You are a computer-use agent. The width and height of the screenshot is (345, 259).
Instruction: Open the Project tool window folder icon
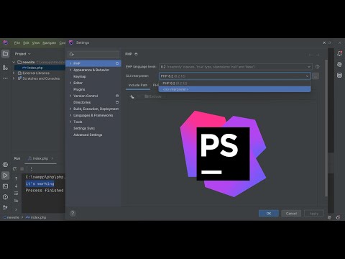tap(5, 54)
